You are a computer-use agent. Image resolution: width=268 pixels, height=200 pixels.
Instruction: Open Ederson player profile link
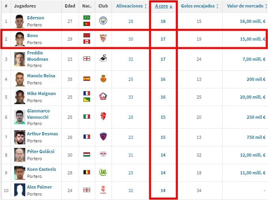[x=36, y=18]
